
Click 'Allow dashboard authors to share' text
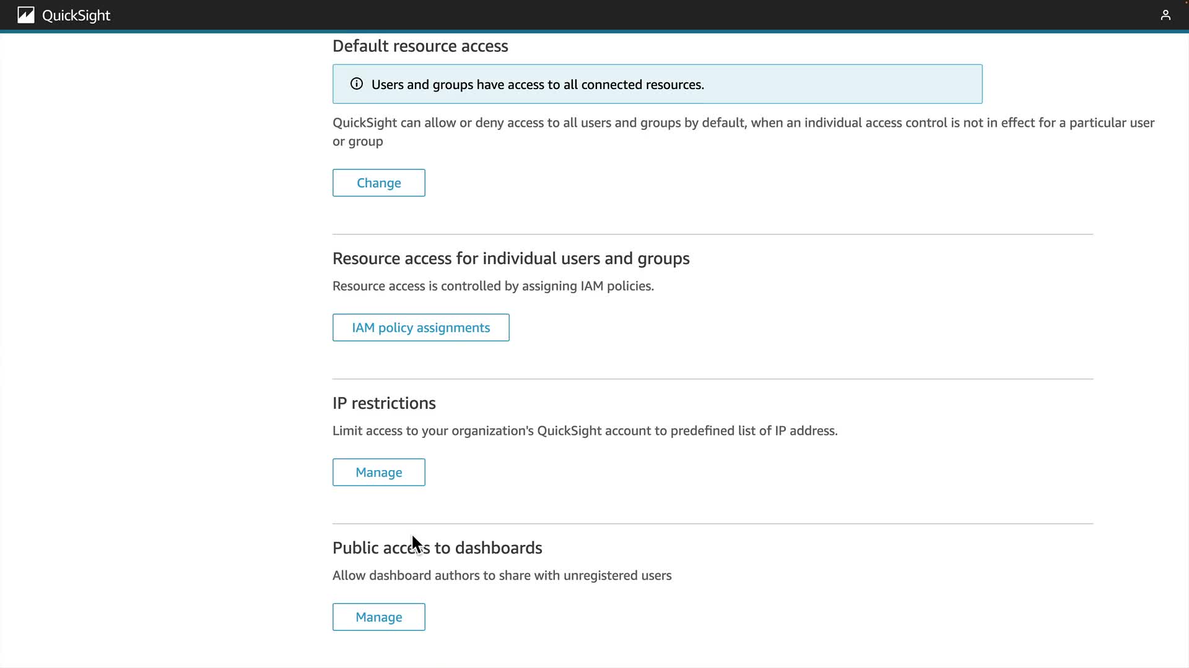pyautogui.click(x=502, y=576)
